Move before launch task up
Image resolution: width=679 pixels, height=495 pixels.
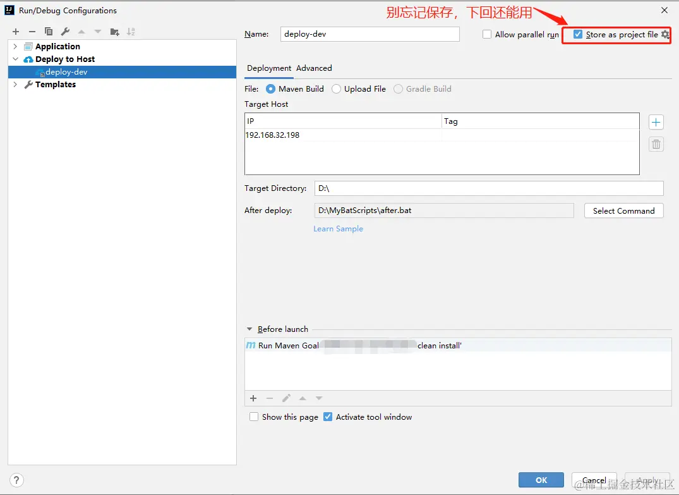tap(303, 398)
